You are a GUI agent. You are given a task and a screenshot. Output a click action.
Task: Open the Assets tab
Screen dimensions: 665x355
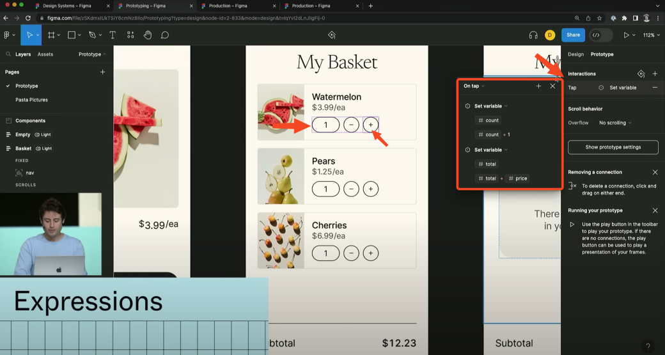pyautogui.click(x=45, y=54)
